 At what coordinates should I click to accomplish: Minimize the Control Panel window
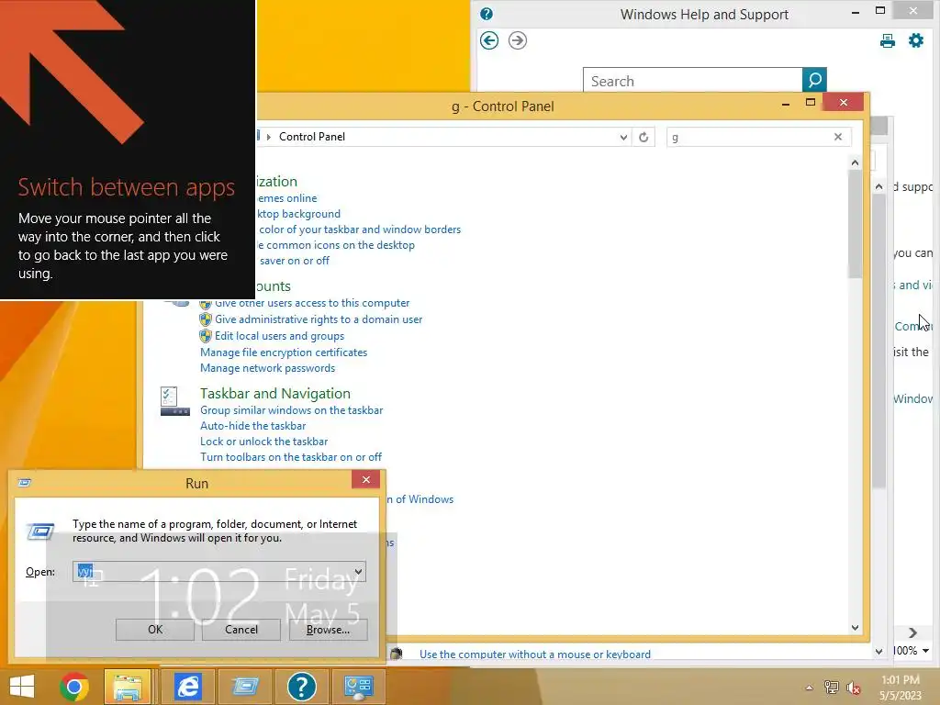(786, 103)
